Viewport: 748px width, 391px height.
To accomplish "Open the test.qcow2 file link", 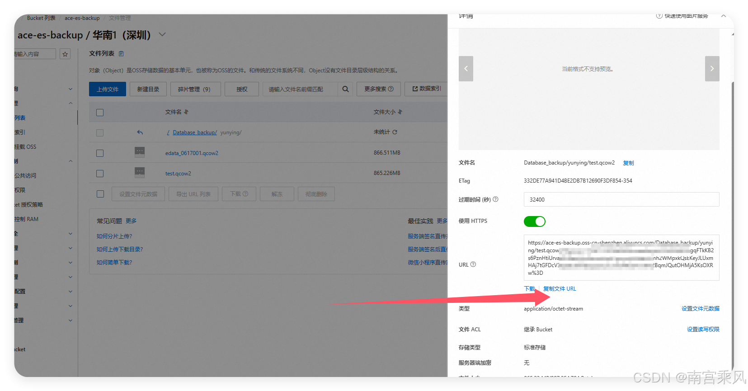I will point(178,174).
